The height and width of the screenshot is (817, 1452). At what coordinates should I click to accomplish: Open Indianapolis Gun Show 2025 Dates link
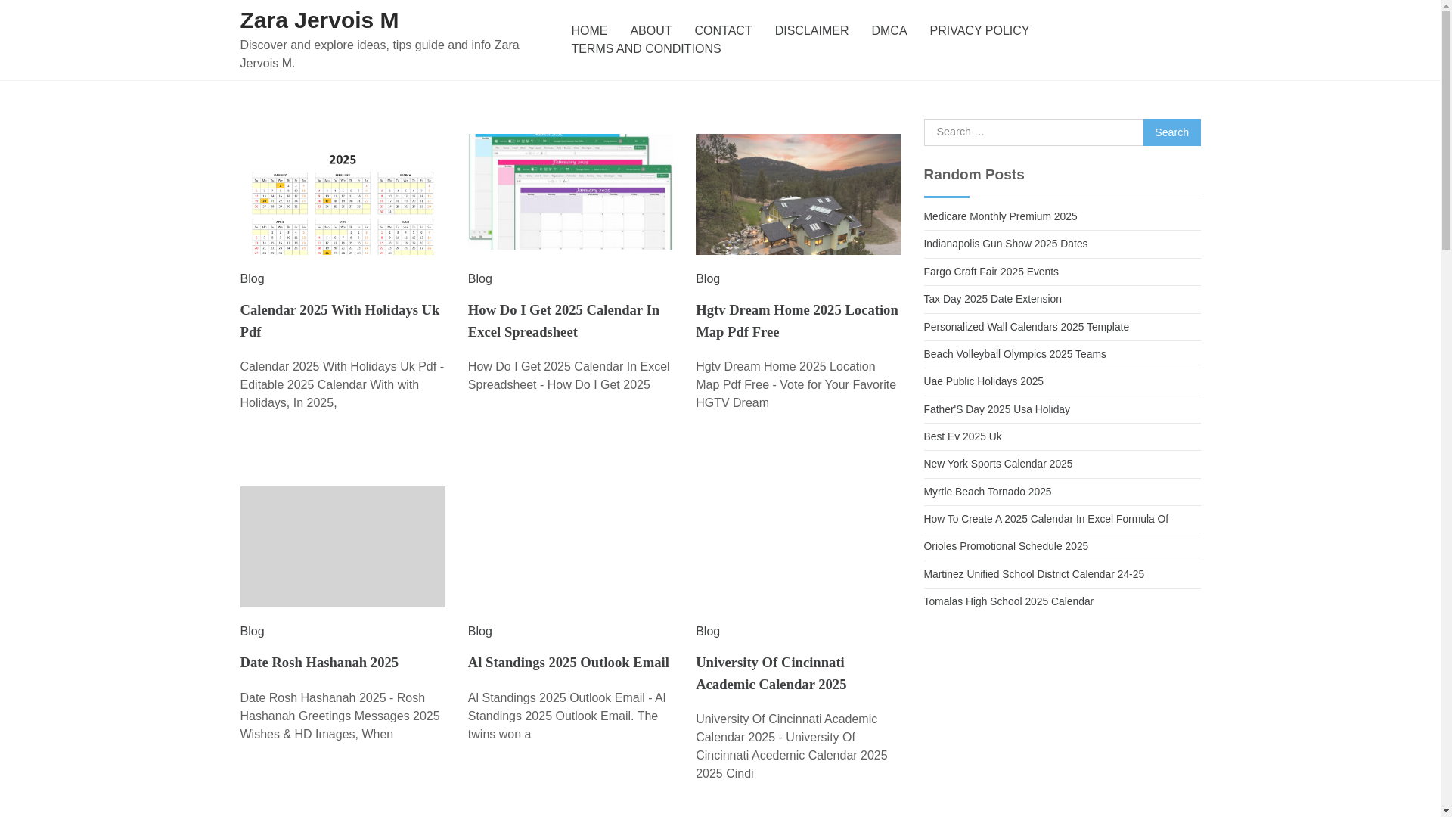click(1006, 244)
